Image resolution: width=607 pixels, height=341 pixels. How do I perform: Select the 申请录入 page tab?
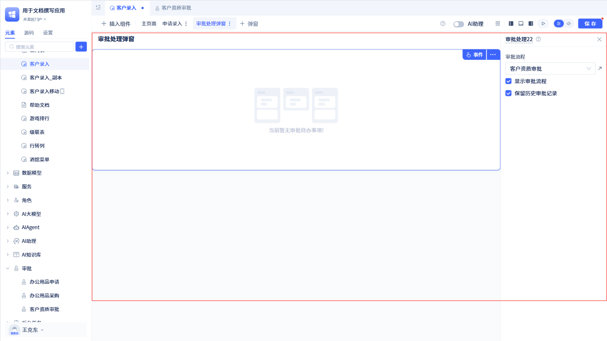[172, 24]
